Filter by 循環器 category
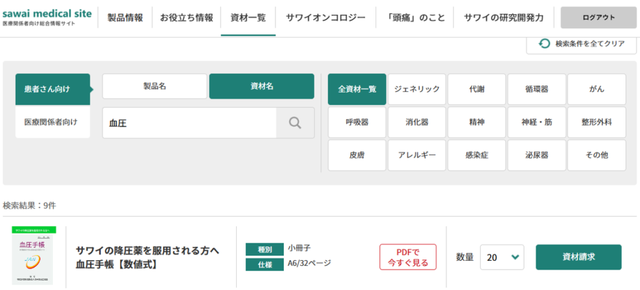The image size is (640, 290). tap(537, 89)
